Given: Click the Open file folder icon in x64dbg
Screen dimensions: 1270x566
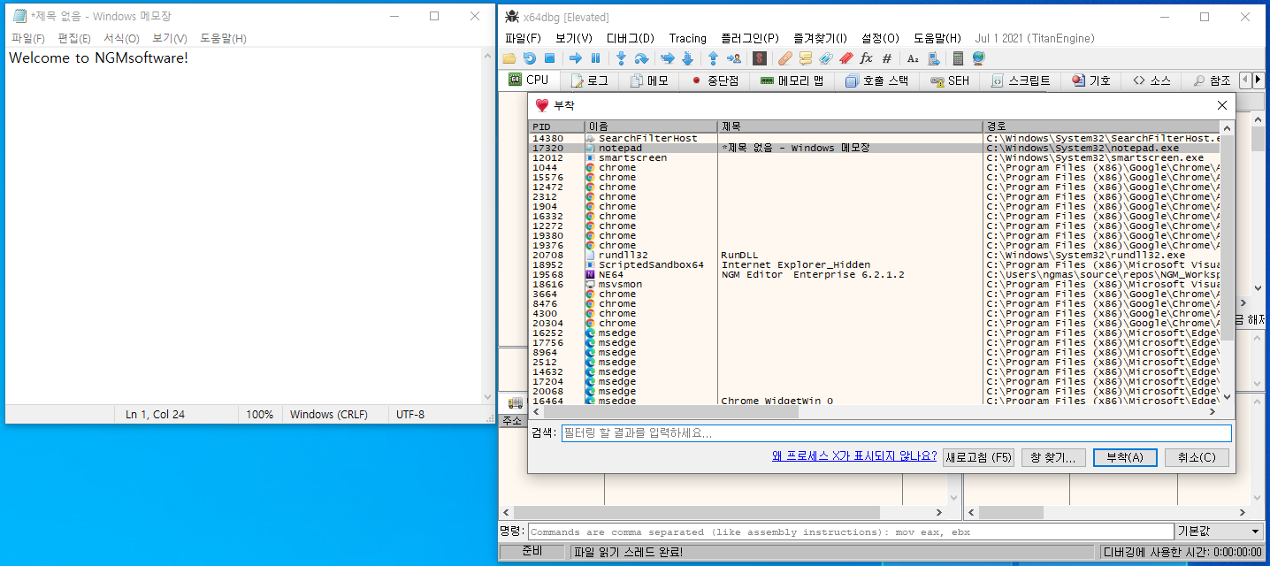Looking at the screenshot, I should 509,58.
